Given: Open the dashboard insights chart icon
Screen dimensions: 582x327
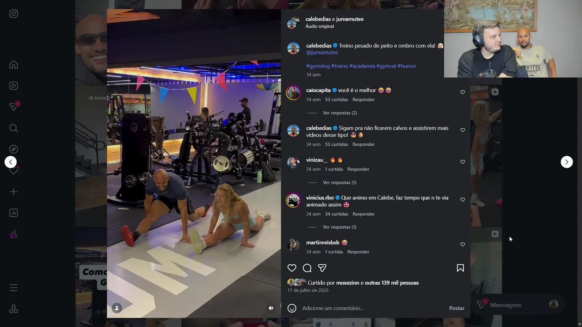Looking at the screenshot, I should pyautogui.click(x=14, y=213).
